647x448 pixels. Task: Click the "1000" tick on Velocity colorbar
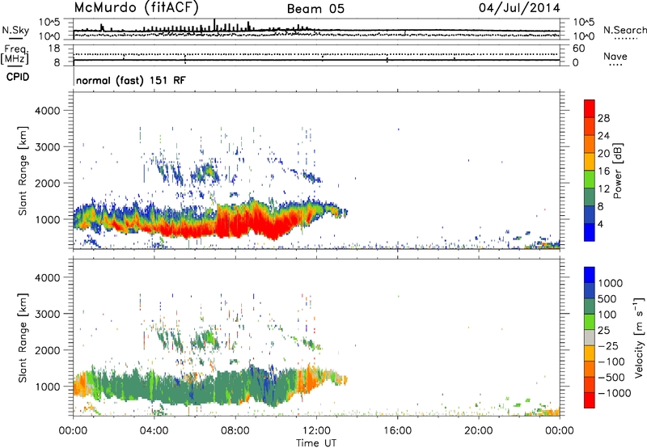click(x=611, y=283)
